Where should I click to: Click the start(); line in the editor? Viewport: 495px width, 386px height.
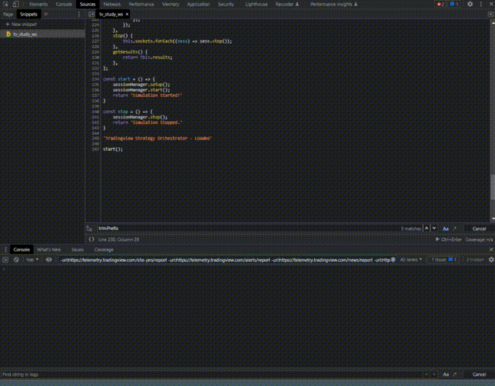point(113,150)
